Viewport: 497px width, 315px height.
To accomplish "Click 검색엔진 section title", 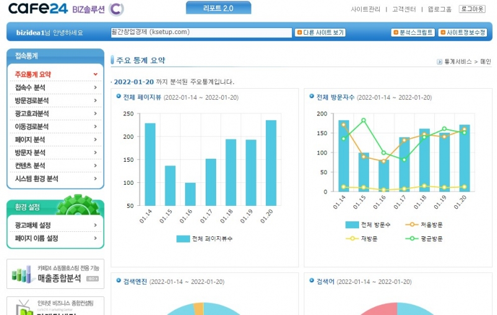I will (135, 282).
